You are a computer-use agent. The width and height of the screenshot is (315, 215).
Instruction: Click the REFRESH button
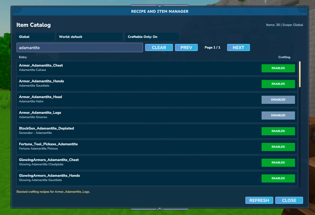[x=259, y=200]
